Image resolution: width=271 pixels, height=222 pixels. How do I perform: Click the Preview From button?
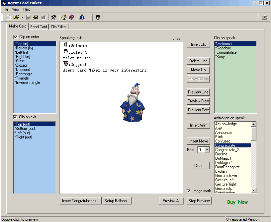[x=198, y=101]
